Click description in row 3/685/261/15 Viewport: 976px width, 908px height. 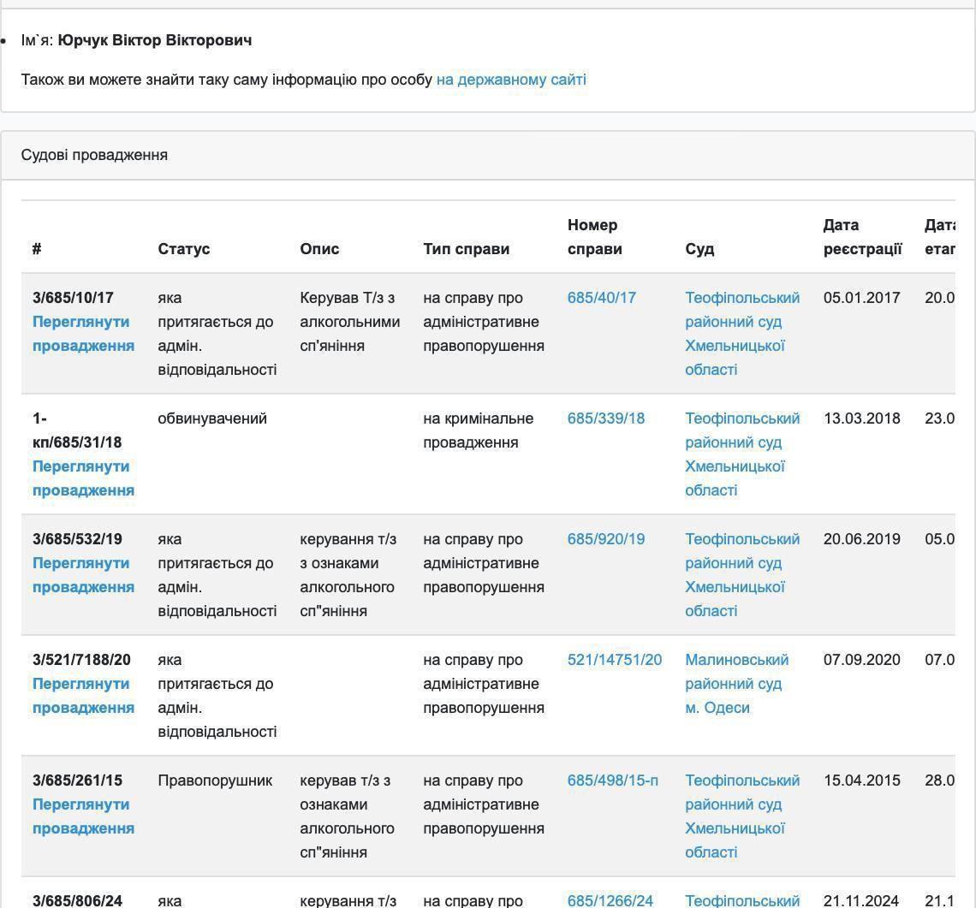[x=347, y=816]
